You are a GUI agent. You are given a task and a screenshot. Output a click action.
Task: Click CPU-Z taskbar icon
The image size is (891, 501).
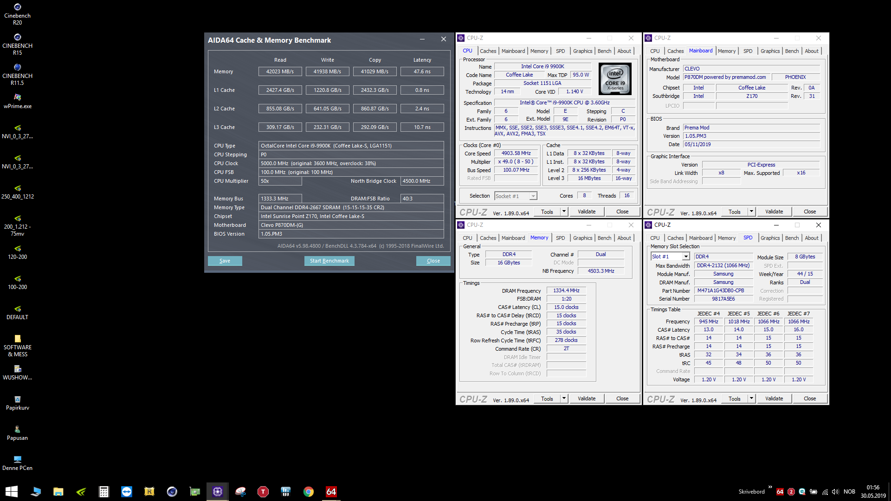tap(217, 491)
